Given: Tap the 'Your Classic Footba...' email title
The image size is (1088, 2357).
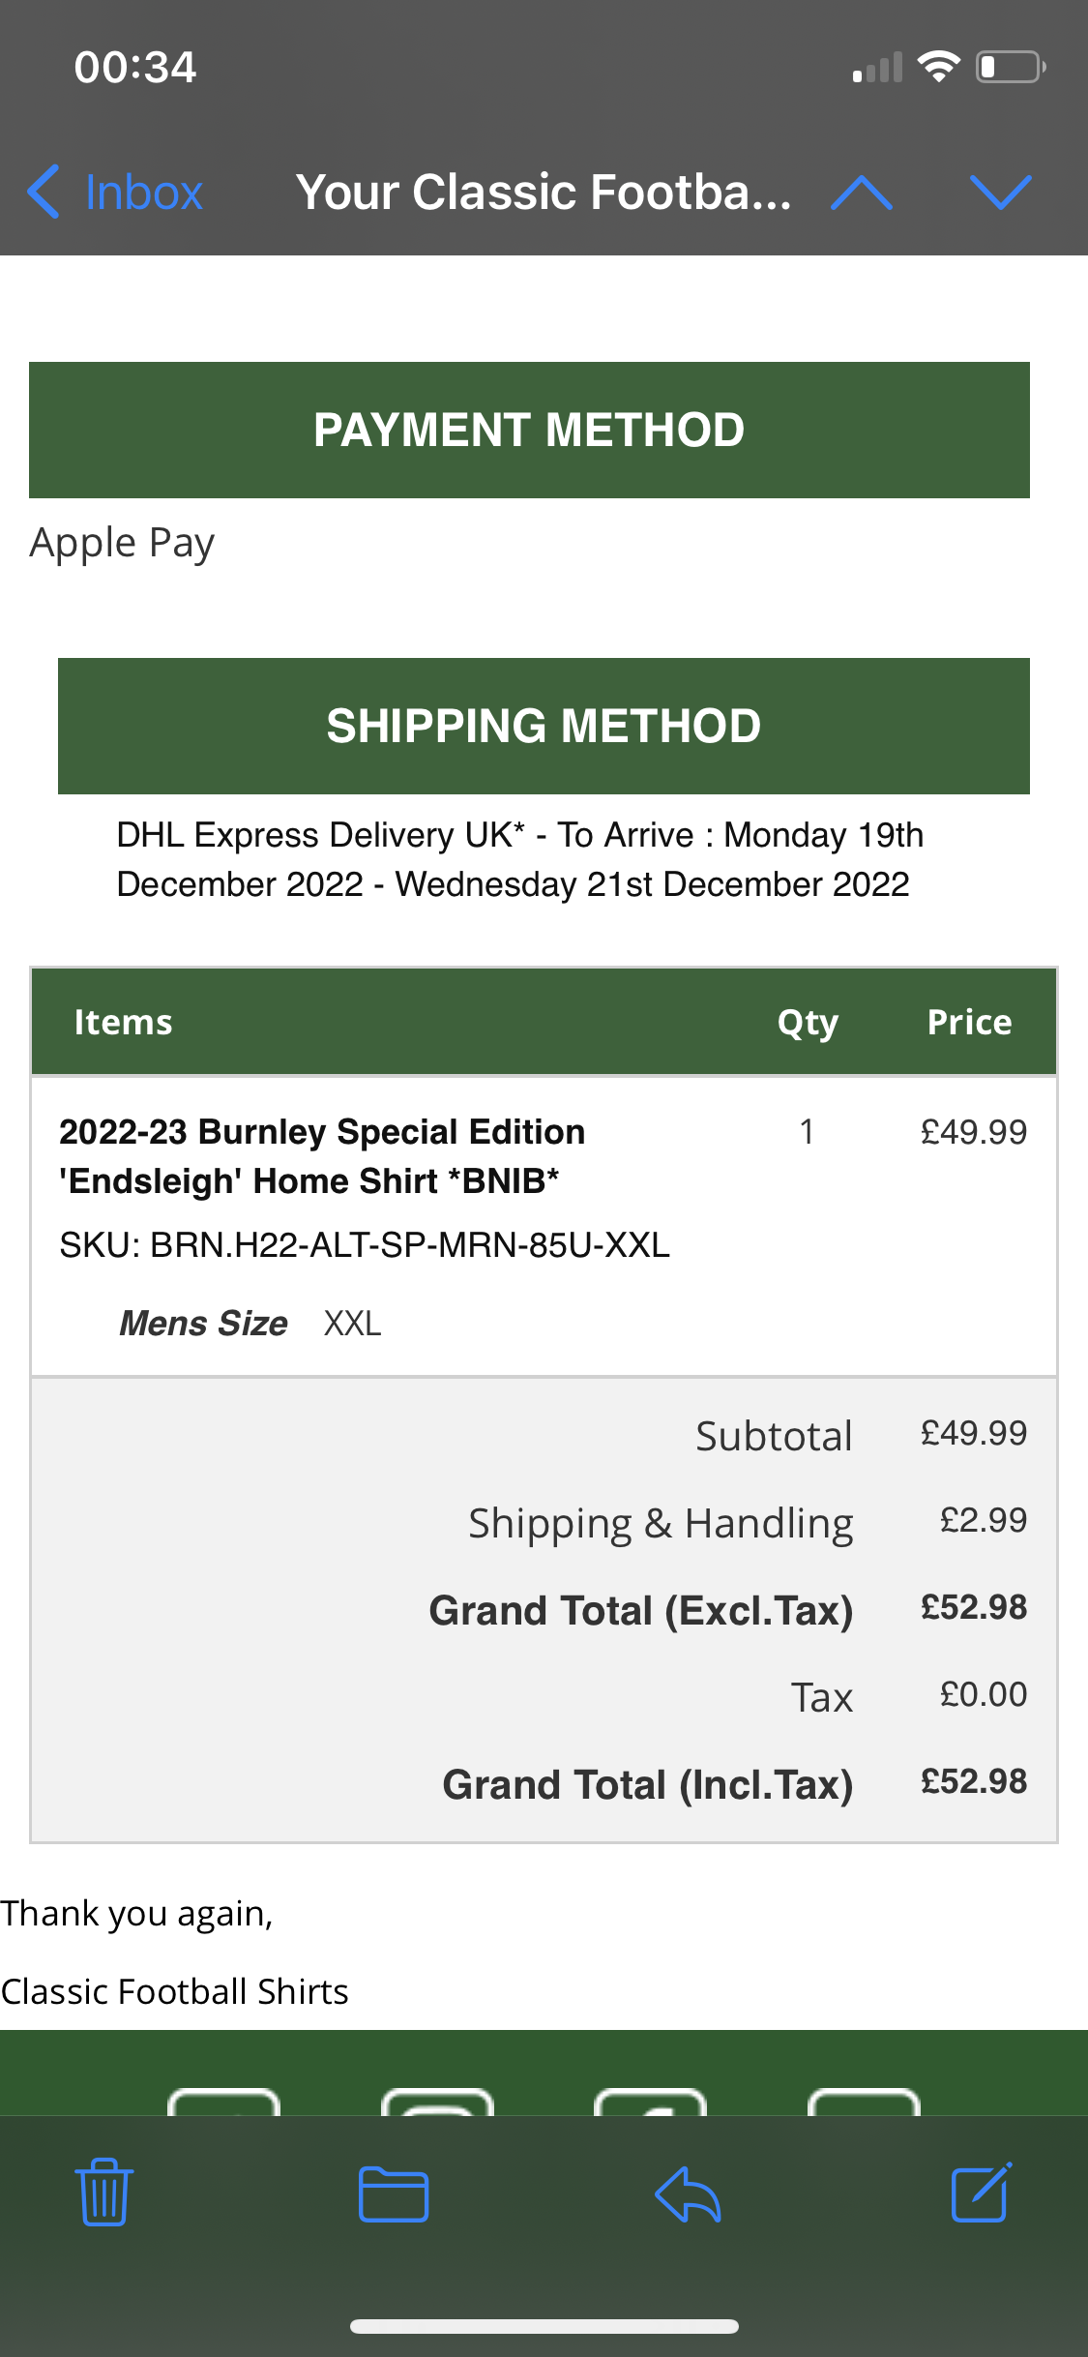Looking at the screenshot, I should pyautogui.click(x=543, y=192).
